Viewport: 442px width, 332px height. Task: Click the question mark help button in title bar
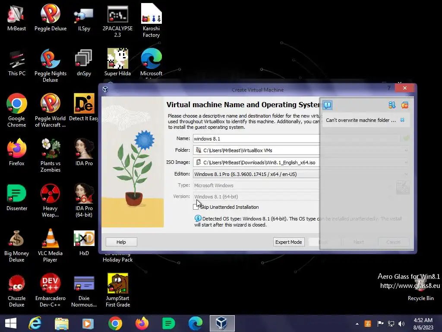click(389, 88)
